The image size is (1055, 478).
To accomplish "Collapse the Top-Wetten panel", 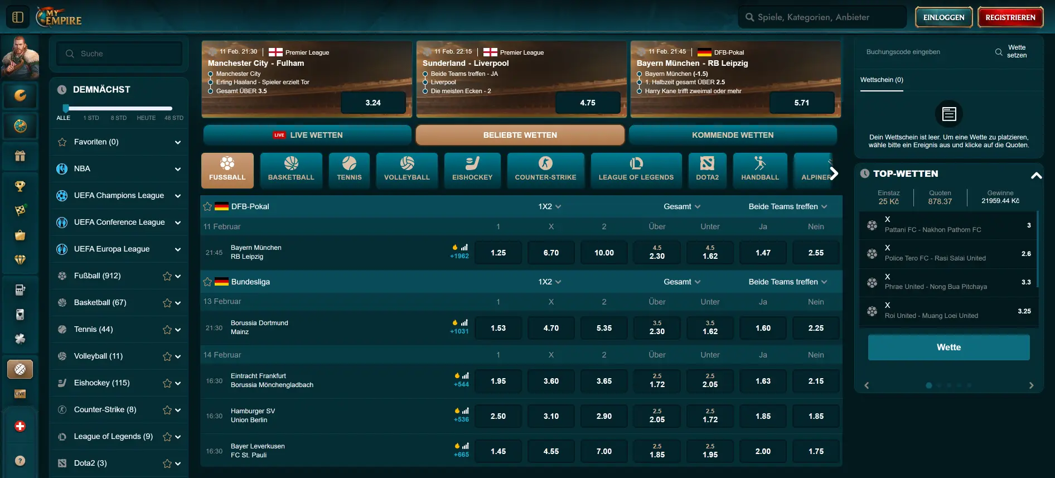I will pyautogui.click(x=1036, y=175).
